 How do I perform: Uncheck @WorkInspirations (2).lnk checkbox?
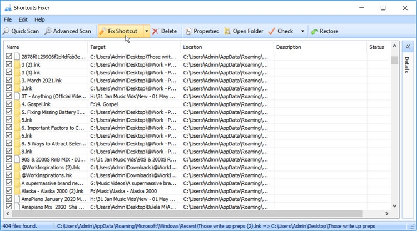tap(9, 167)
